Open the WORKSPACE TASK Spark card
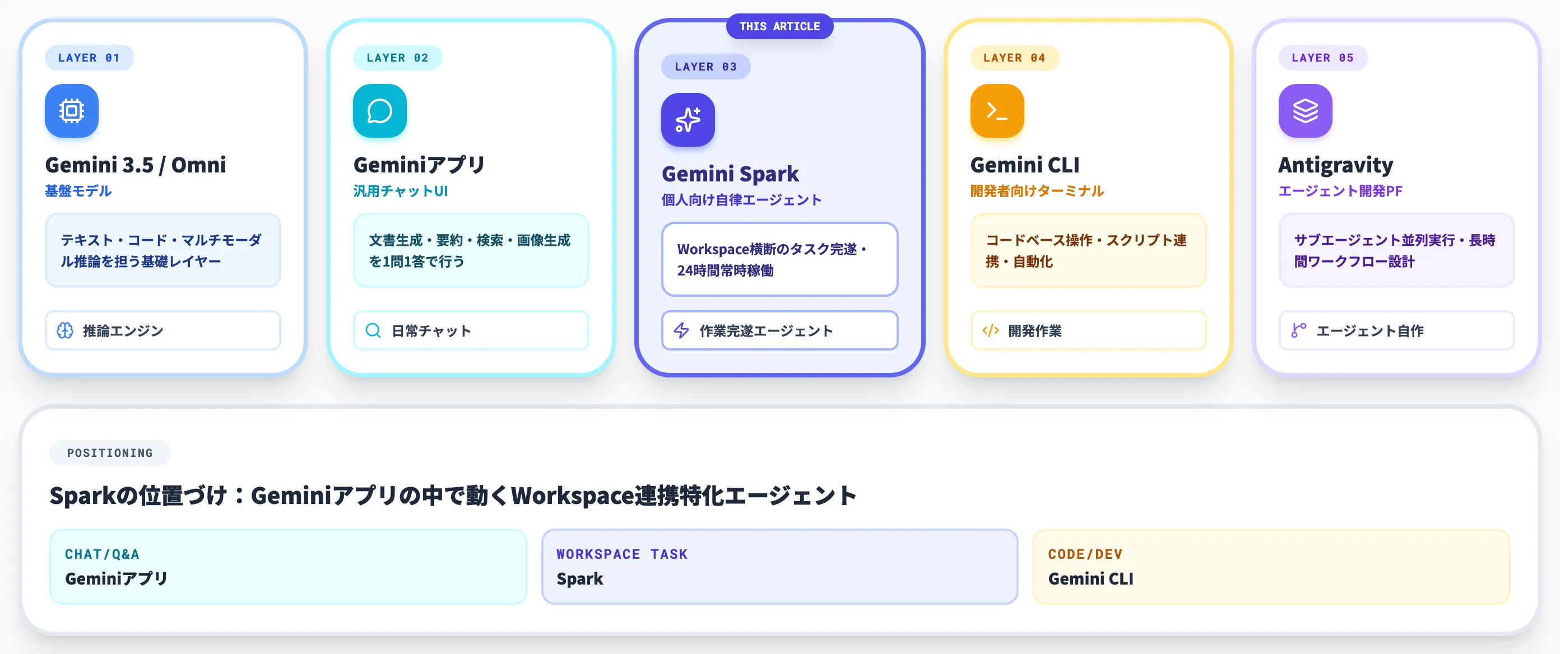 (779, 567)
